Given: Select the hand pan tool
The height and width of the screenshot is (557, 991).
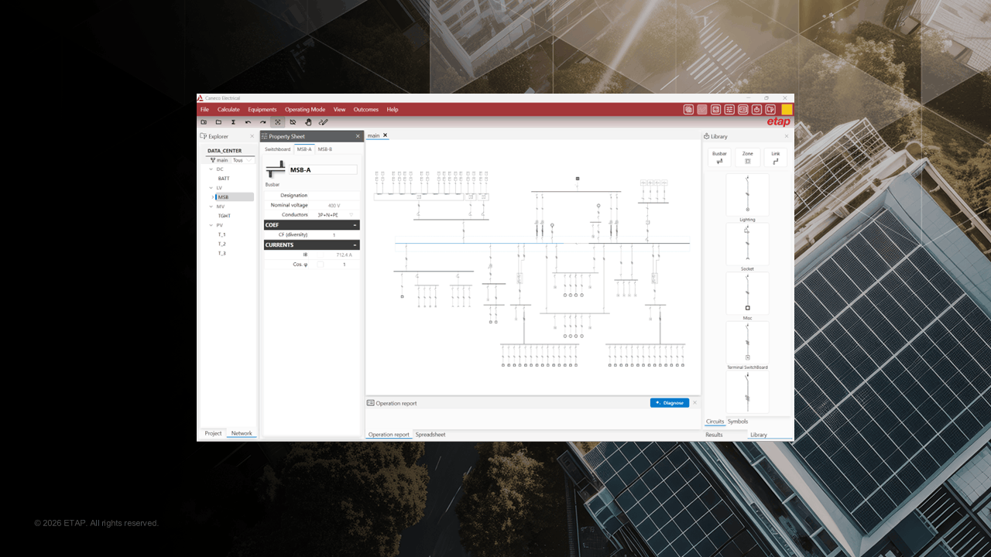Looking at the screenshot, I should click(x=308, y=122).
